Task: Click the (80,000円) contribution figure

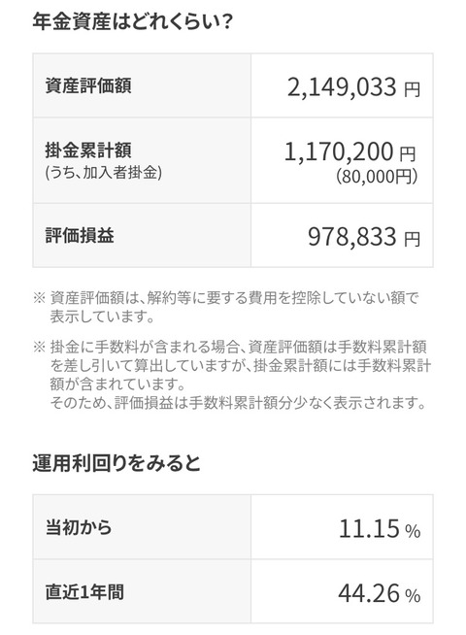Action: click(377, 176)
